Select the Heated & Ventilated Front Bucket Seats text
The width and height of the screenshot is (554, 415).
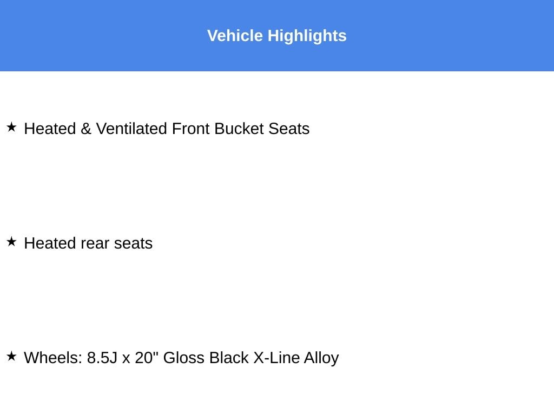(x=167, y=129)
